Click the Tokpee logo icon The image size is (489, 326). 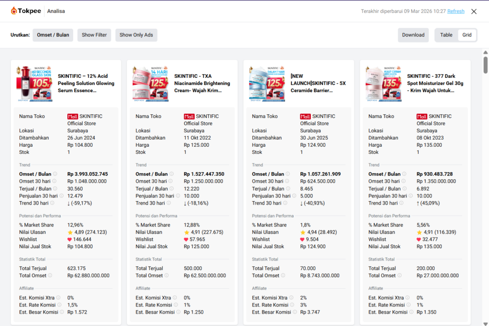pos(14,11)
